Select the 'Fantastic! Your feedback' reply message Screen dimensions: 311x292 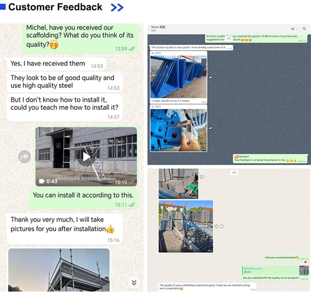[270, 159]
